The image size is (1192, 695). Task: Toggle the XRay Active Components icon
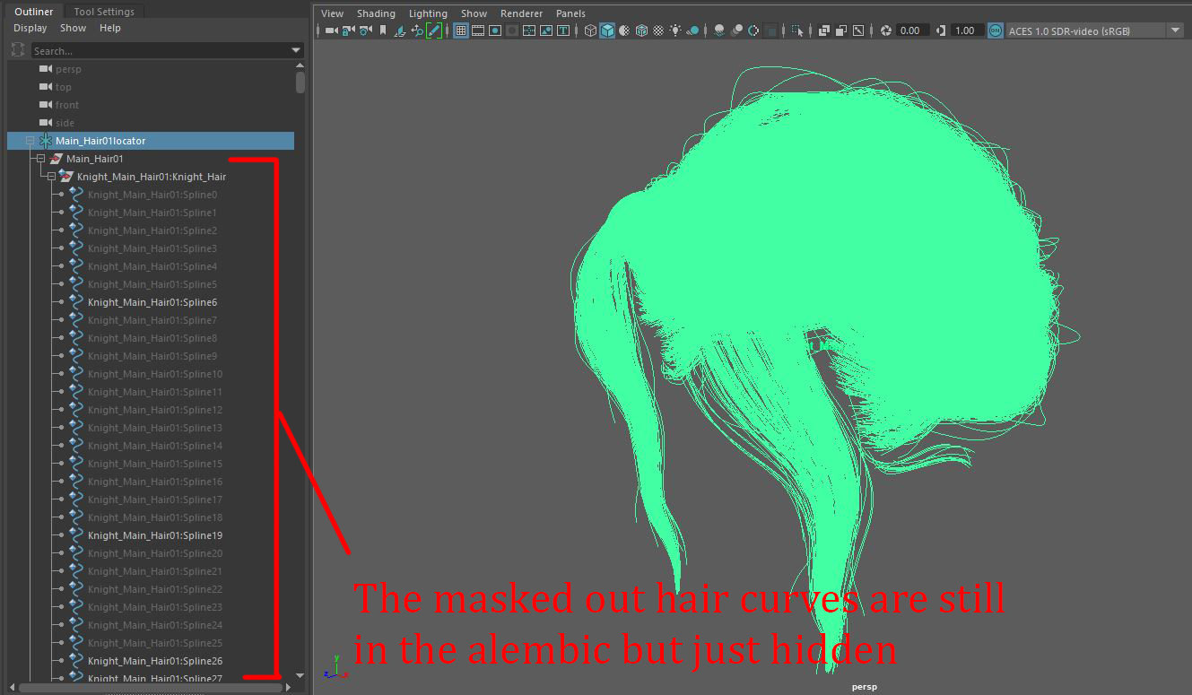tap(841, 30)
